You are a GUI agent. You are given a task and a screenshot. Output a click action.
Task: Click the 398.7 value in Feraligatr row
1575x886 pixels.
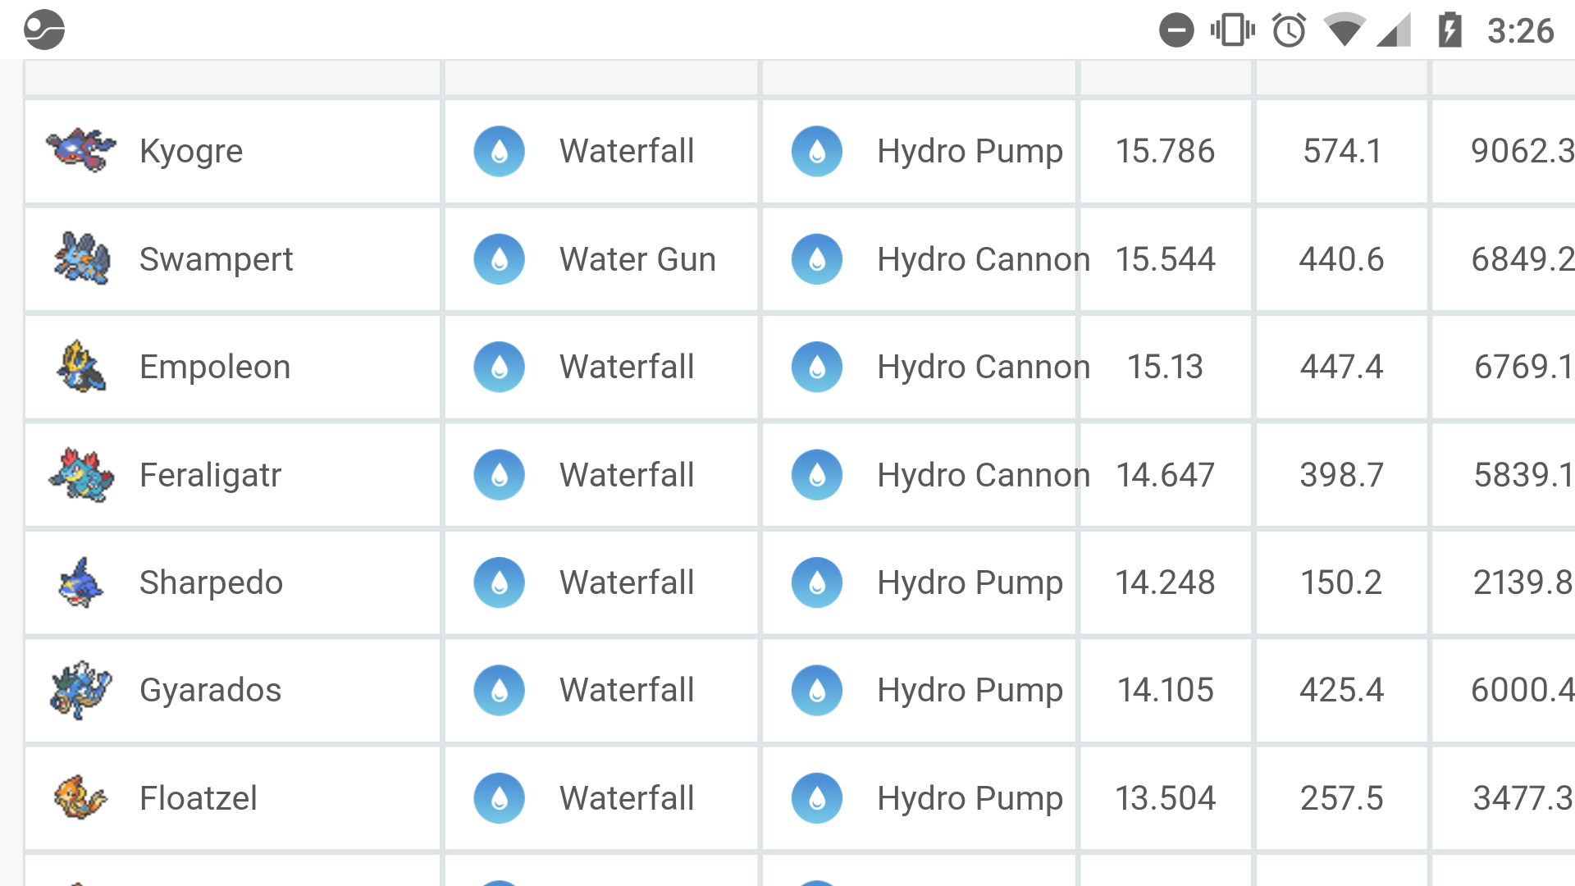click(x=1342, y=475)
